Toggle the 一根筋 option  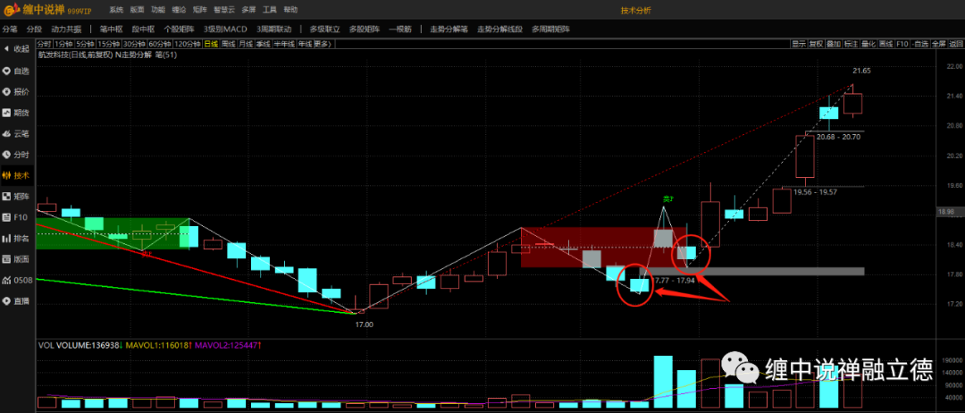[400, 29]
